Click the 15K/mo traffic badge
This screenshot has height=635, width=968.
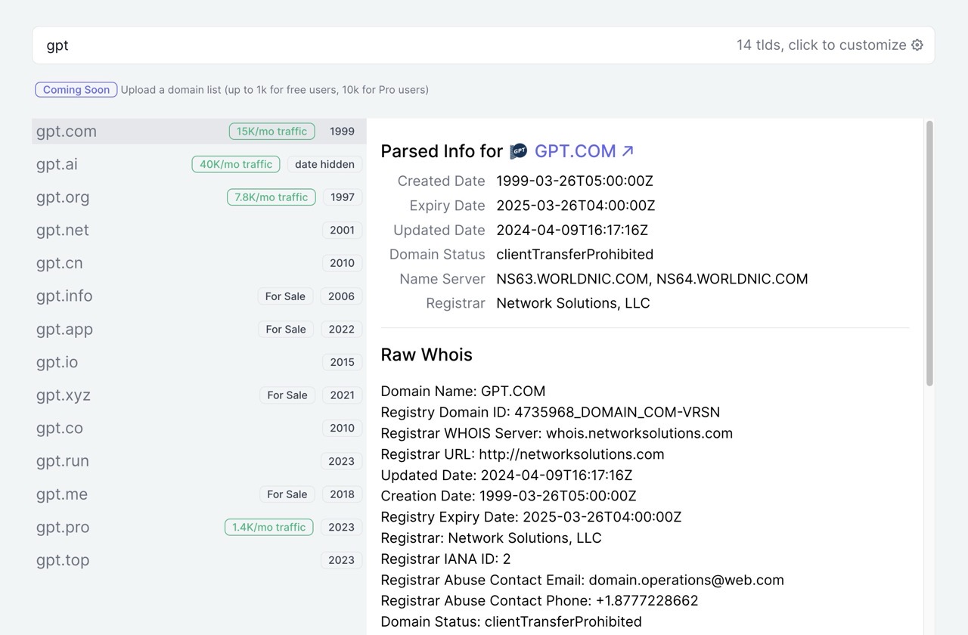pyautogui.click(x=271, y=132)
